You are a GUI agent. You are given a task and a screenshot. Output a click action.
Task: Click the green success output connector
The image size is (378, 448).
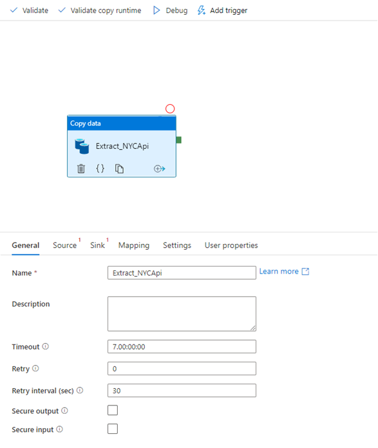[179, 140]
